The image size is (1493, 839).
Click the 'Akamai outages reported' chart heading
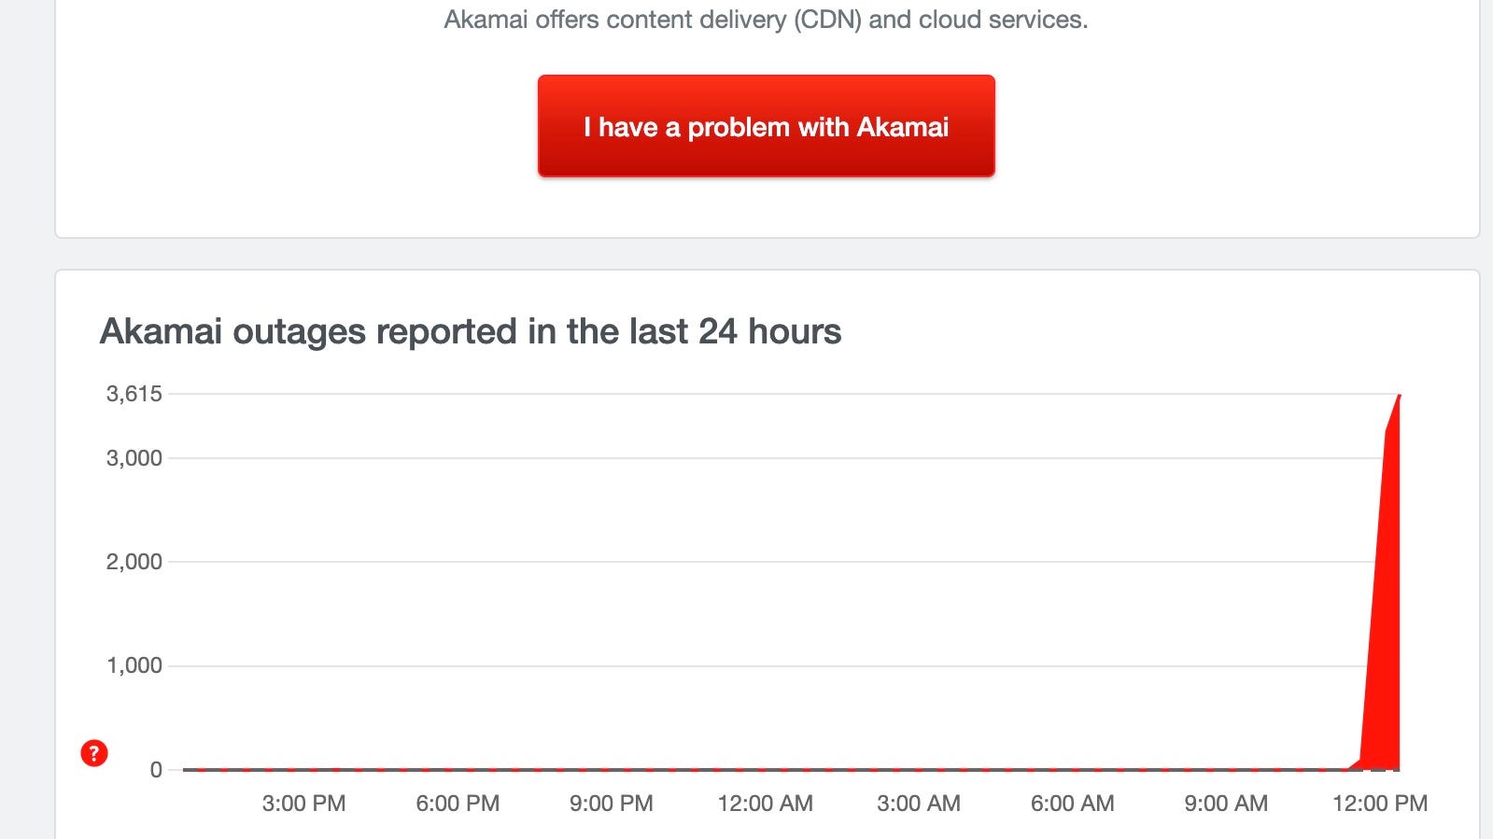coord(471,331)
